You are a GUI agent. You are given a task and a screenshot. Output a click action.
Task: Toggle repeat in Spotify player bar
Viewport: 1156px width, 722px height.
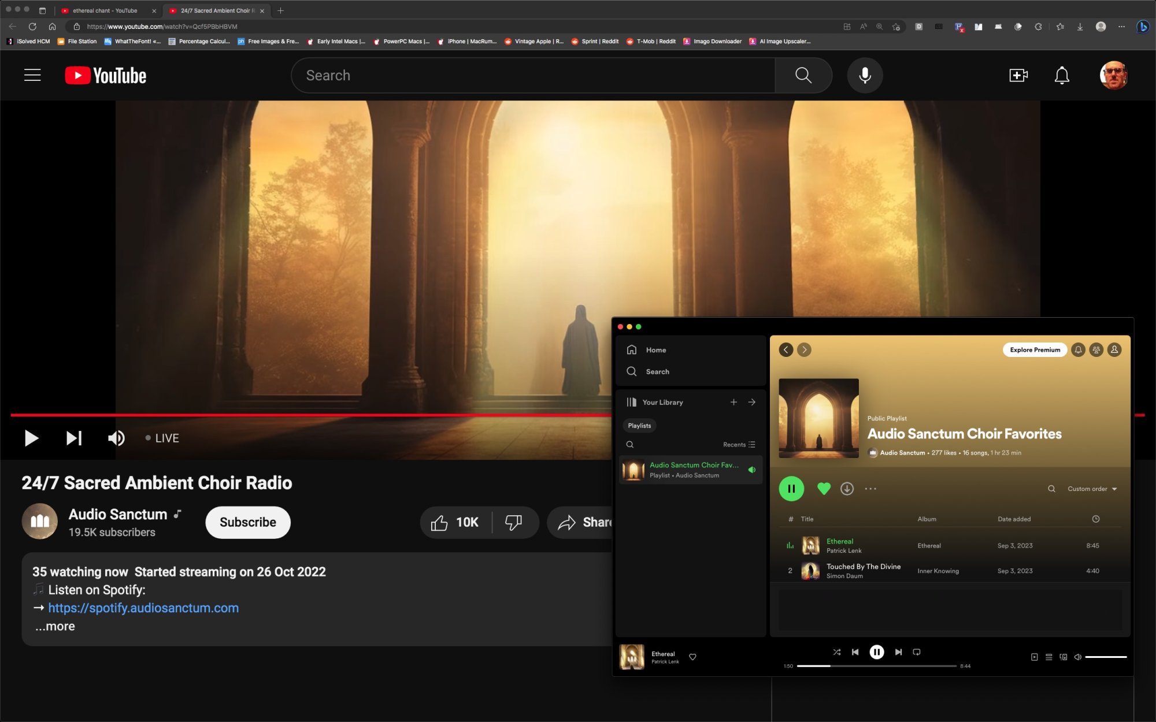tap(916, 652)
